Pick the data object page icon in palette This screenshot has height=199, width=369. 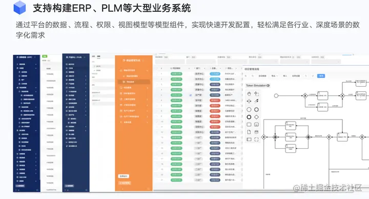point(249,132)
